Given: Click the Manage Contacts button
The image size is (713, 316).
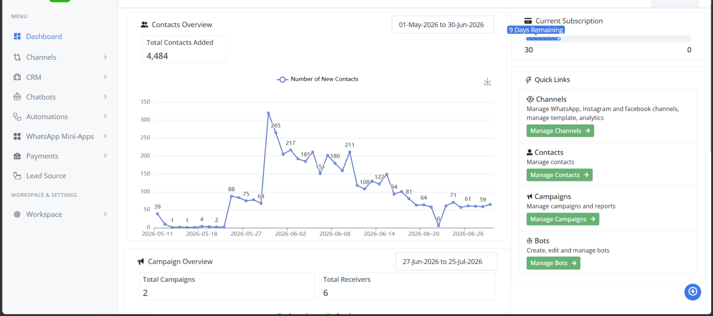Looking at the screenshot, I should tap(559, 175).
